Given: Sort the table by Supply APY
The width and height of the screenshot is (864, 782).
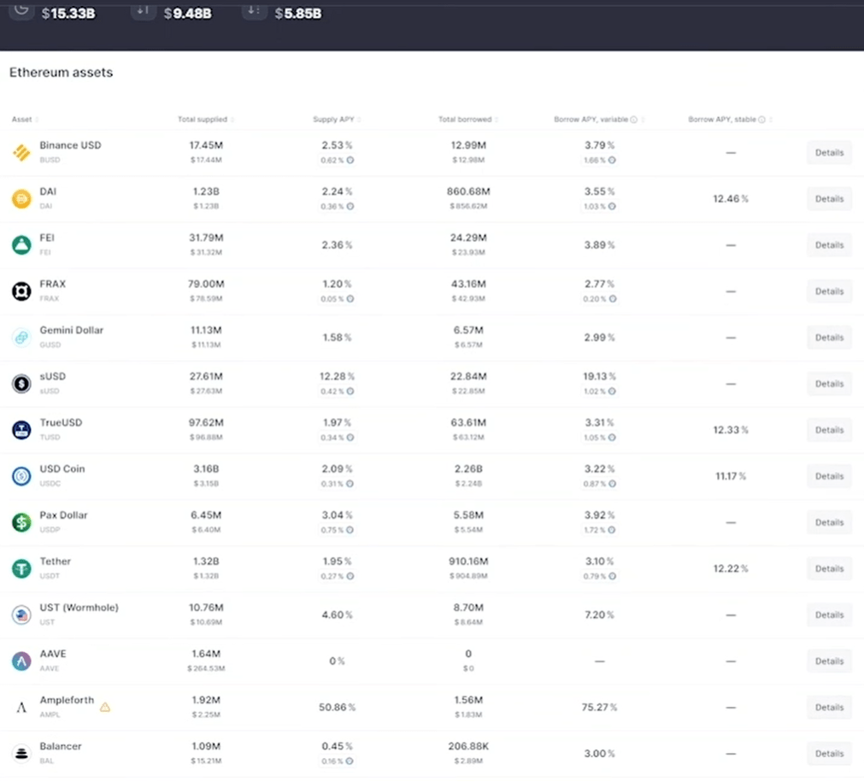Looking at the screenshot, I should click(x=337, y=120).
